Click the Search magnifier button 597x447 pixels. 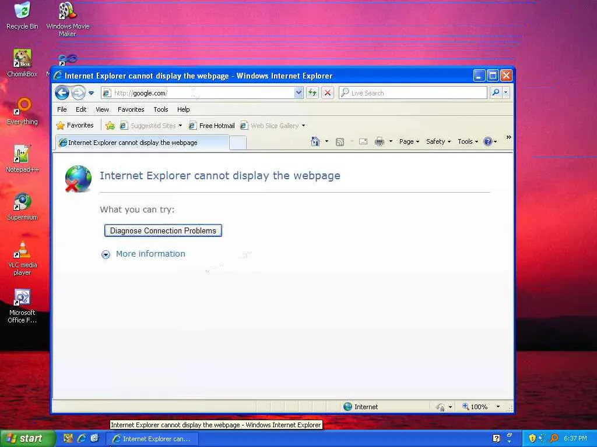point(496,93)
